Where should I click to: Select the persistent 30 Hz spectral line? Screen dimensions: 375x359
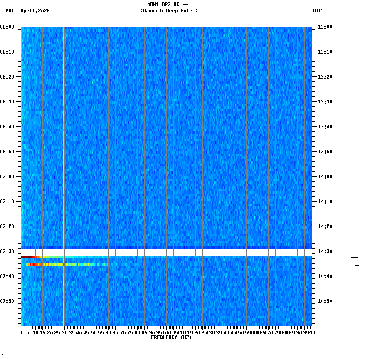(63, 125)
